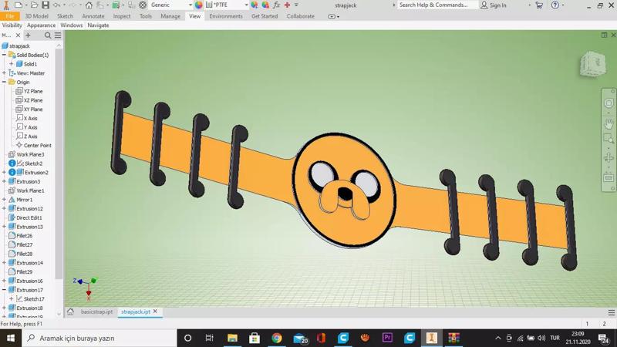Open the browser panel hamburger menu
This screenshot has width=617, height=347.
(58, 35)
